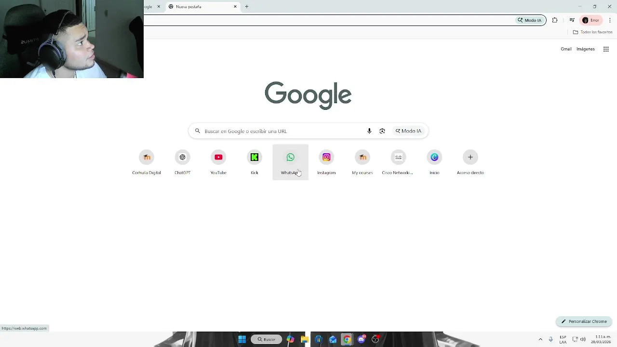Go to Gmail
This screenshot has height=347, width=617.
(566, 49)
